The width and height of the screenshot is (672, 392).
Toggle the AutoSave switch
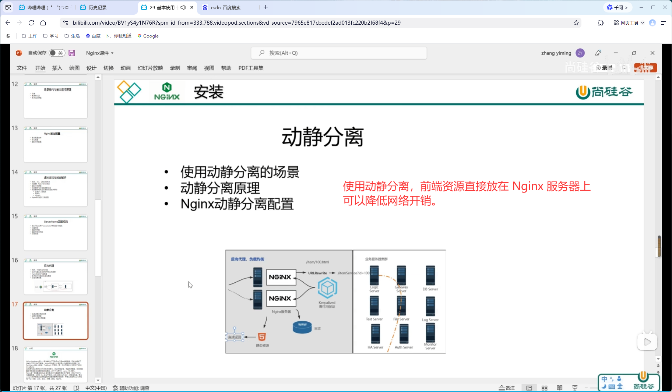click(x=57, y=53)
